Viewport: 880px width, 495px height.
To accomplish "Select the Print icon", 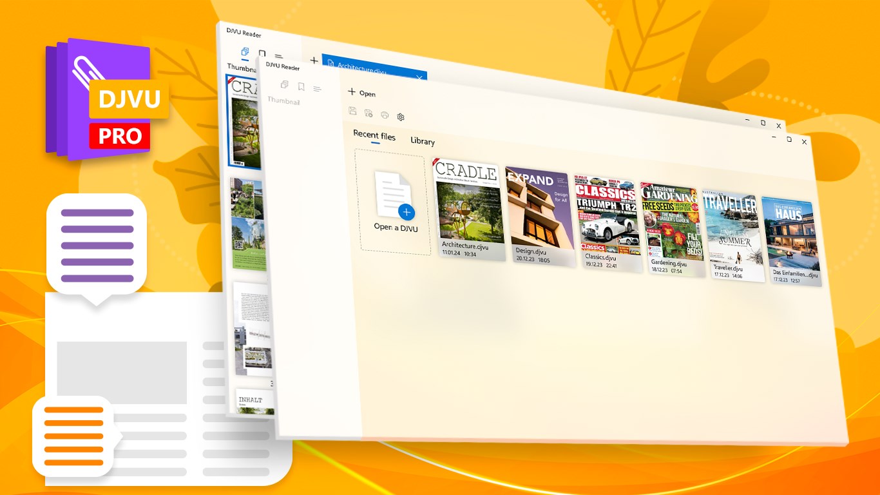I will click(385, 115).
